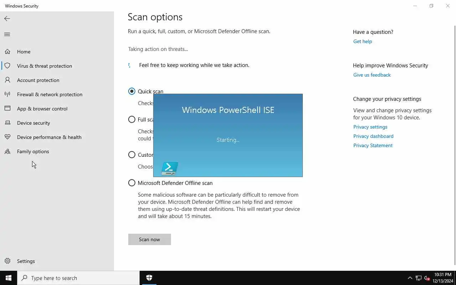Click the Scan options heading
This screenshot has height=285, width=456.
[155, 17]
